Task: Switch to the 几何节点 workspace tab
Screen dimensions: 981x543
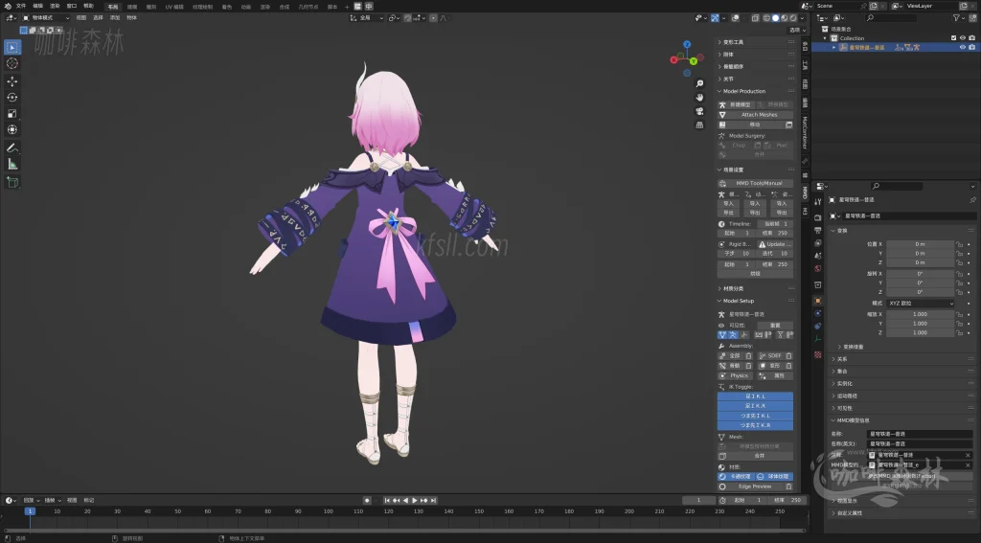Action: [x=308, y=7]
